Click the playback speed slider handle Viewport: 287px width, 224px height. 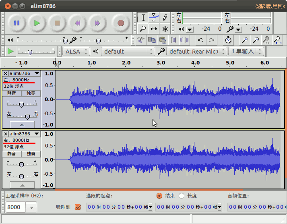tap(30, 52)
